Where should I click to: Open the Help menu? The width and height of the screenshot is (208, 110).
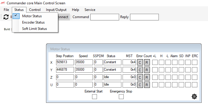coord(75,10)
